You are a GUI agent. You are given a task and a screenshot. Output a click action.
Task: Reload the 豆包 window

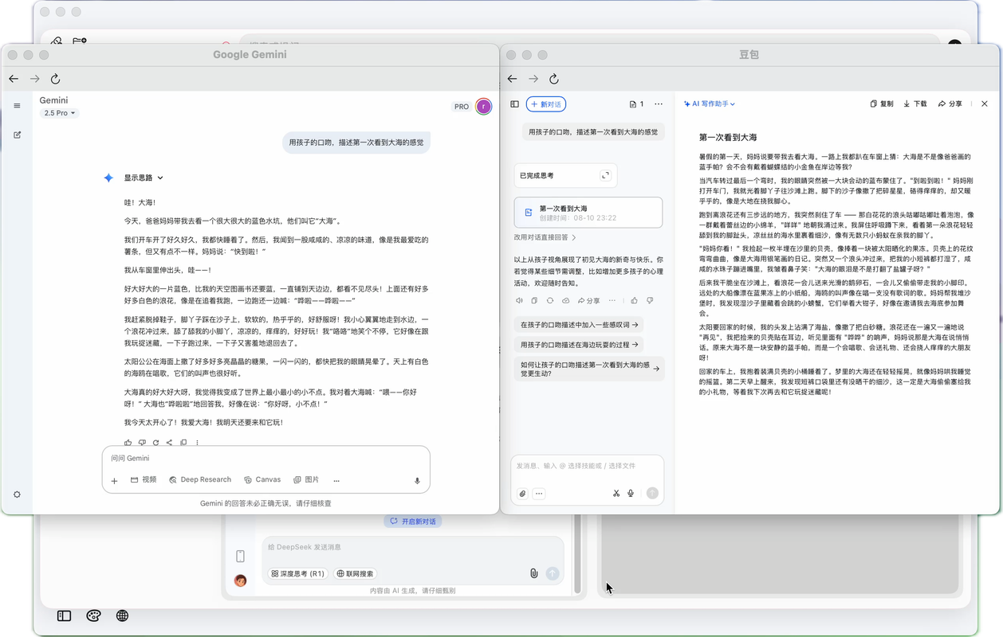click(x=554, y=79)
